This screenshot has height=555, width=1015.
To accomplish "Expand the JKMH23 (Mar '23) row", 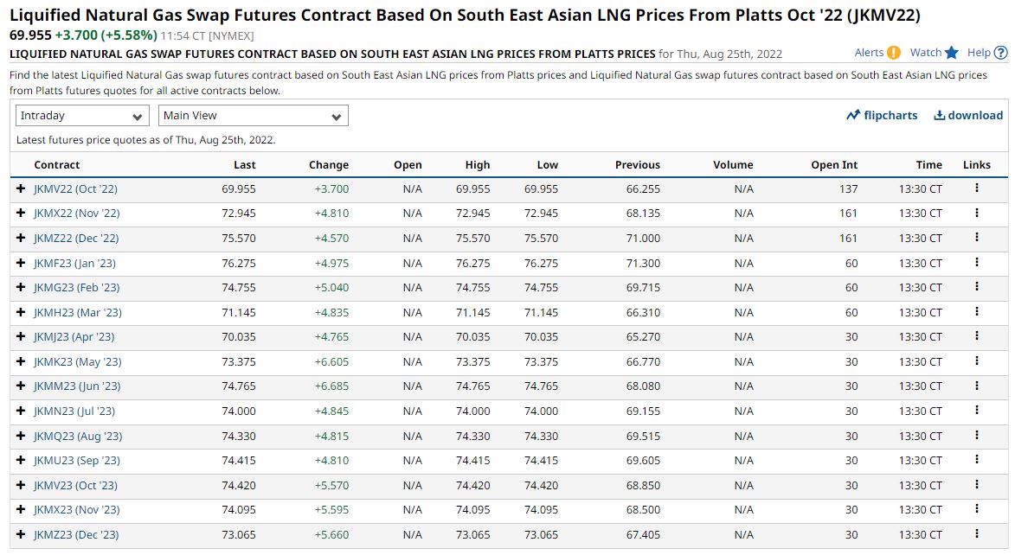I will pyautogui.click(x=21, y=312).
